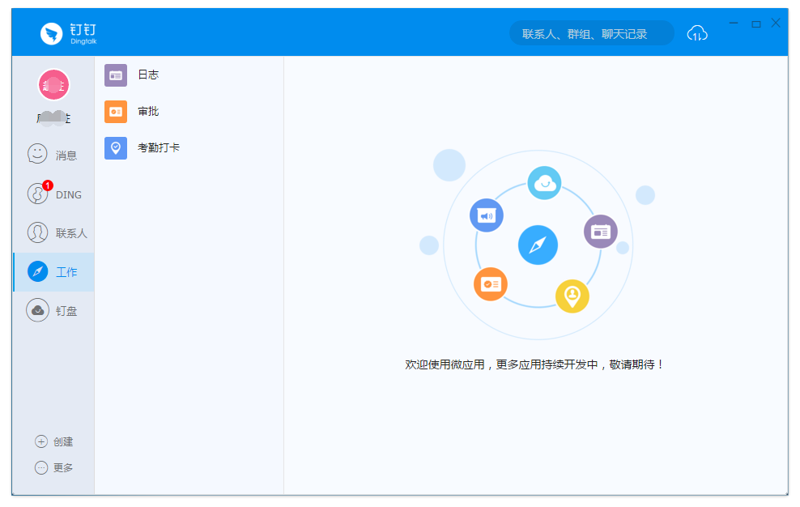
Task: Click the cloud sync status icon
Action: 697,32
